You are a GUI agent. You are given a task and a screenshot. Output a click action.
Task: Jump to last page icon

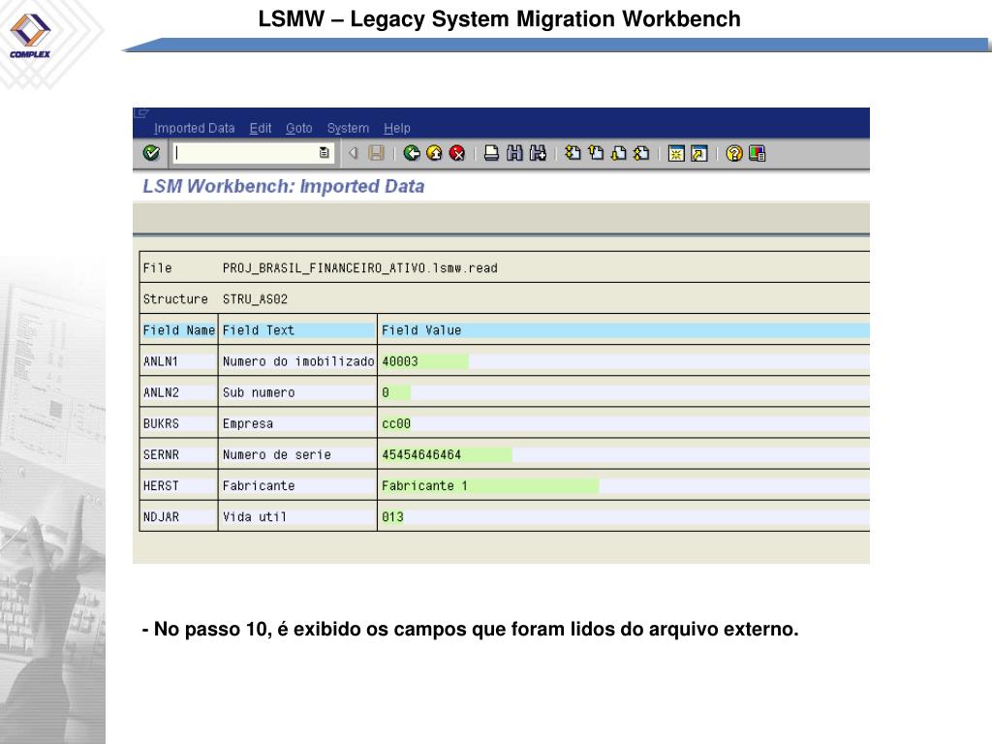point(641,153)
